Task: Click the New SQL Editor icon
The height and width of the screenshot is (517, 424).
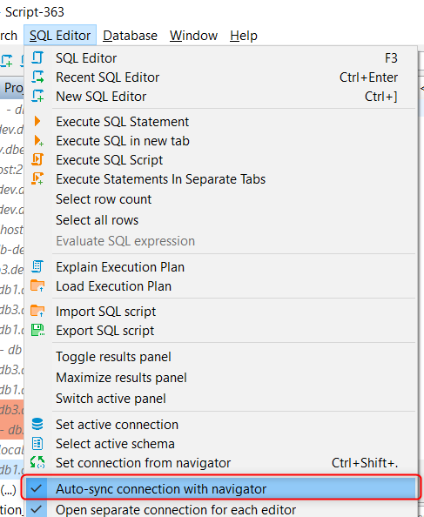Action: pos(37,96)
